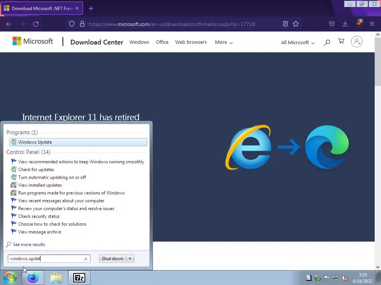381x285 pixels.
Task: Open Check for updates result
Action: (32, 169)
